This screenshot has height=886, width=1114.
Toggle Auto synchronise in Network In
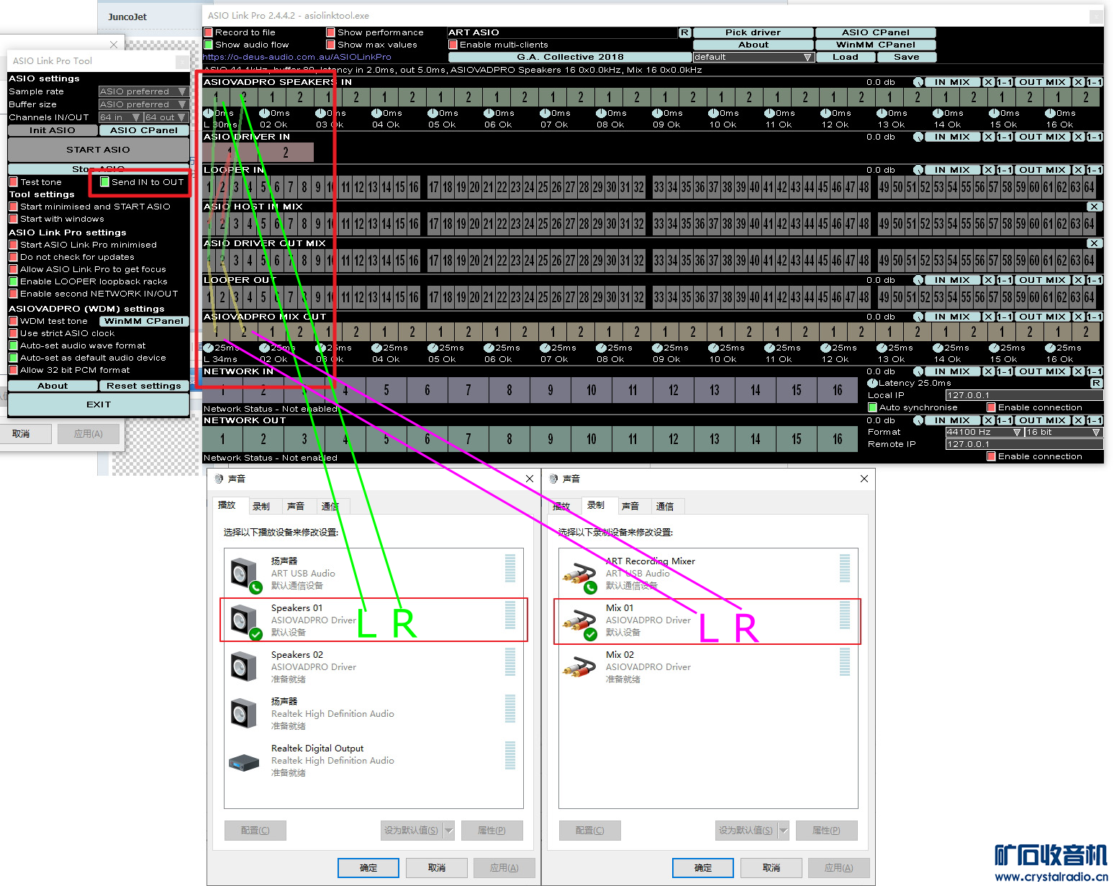(x=872, y=407)
